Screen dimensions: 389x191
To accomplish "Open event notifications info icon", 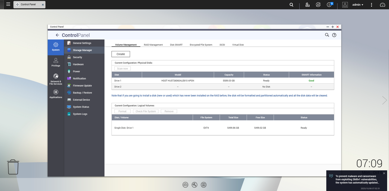I will [x=329, y=5].
